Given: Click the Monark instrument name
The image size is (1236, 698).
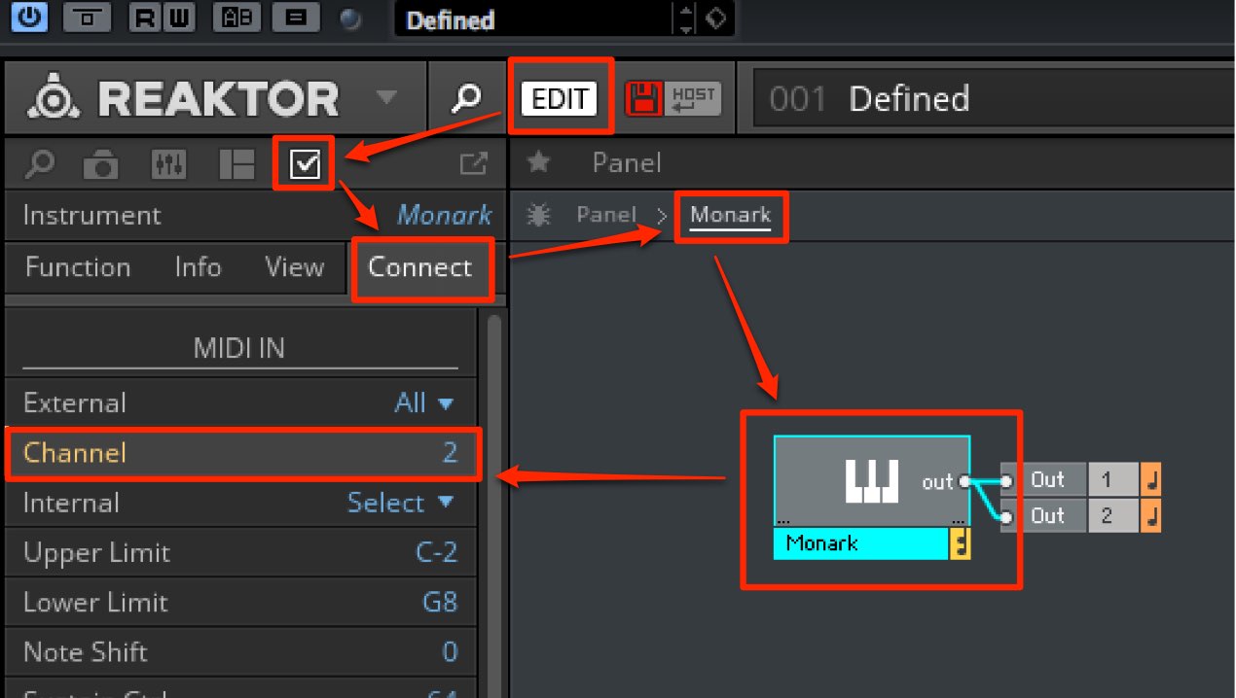Looking at the screenshot, I should (x=444, y=215).
